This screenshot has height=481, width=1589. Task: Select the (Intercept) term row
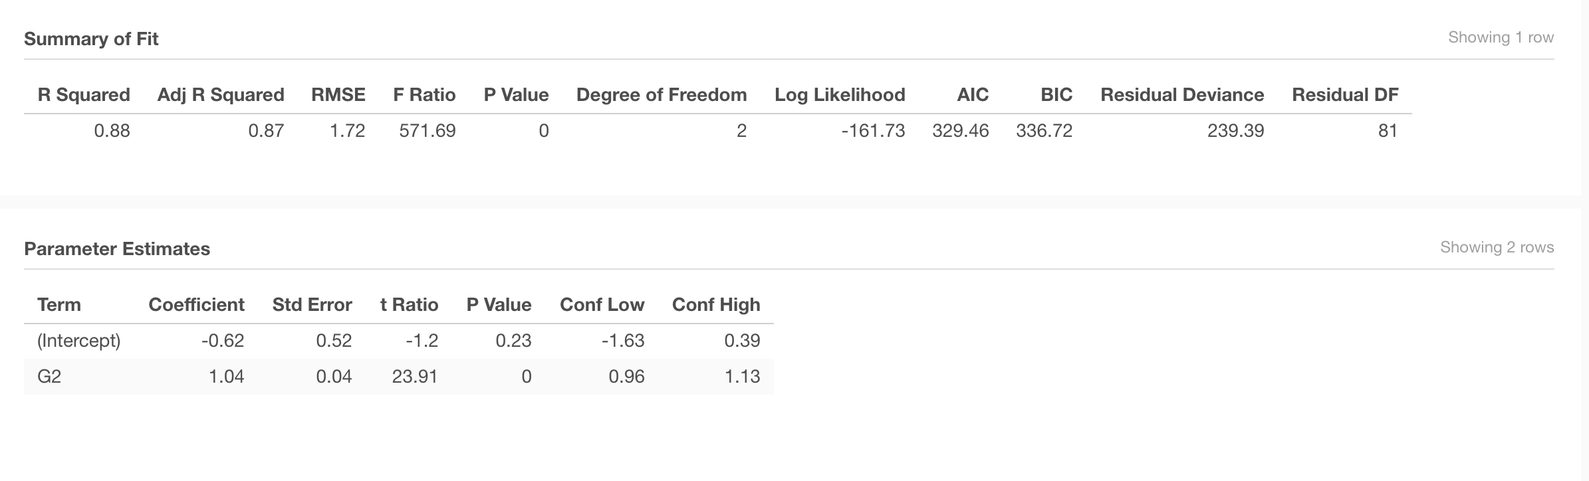click(399, 341)
